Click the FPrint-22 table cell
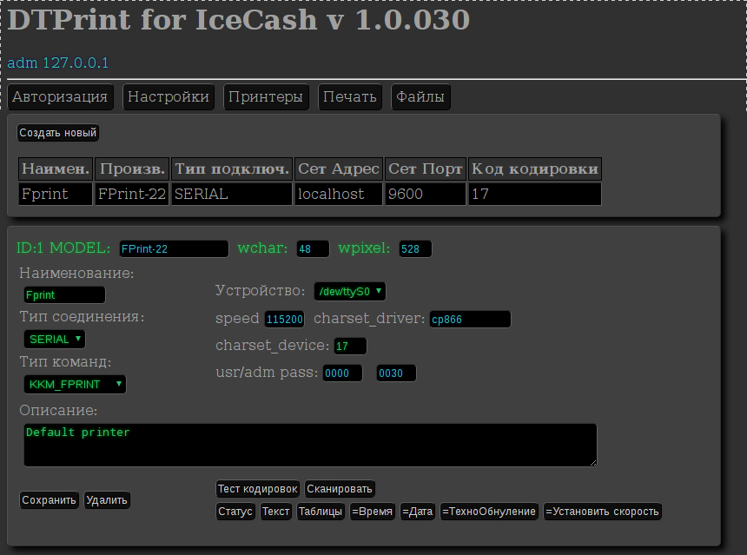Image resolution: width=747 pixels, height=555 pixels. [x=132, y=194]
